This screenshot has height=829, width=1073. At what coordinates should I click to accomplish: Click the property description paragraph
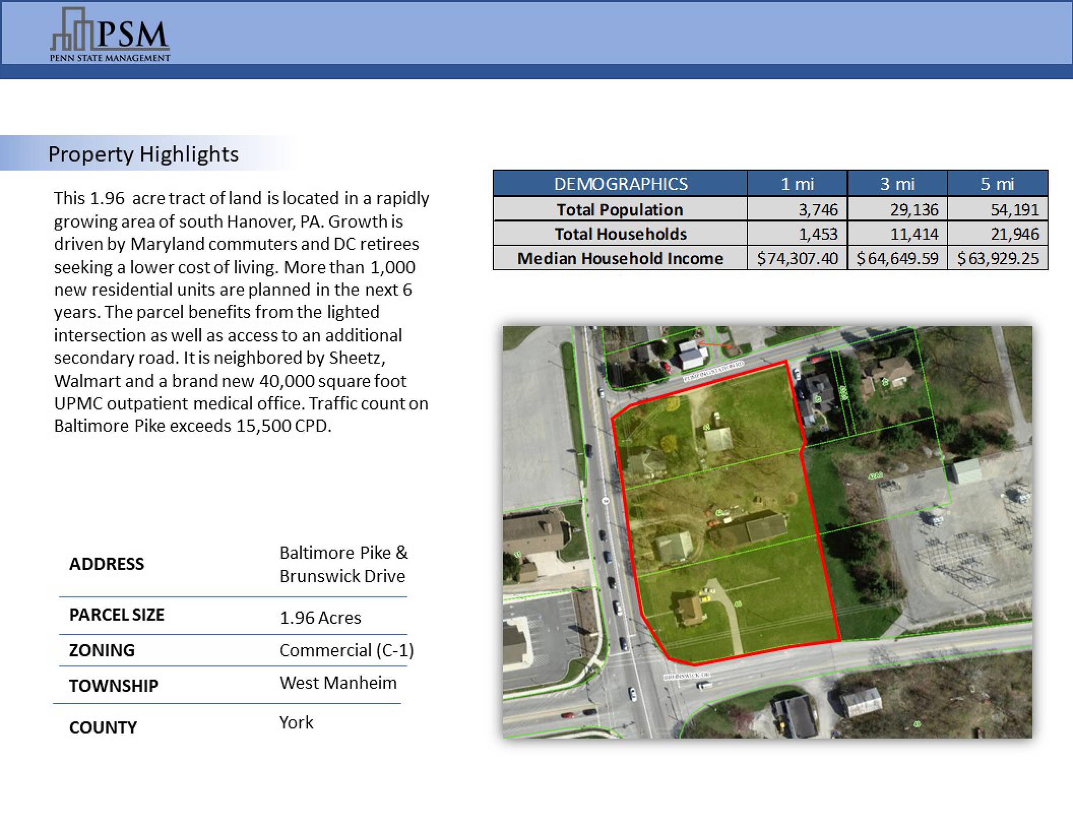[x=241, y=312]
